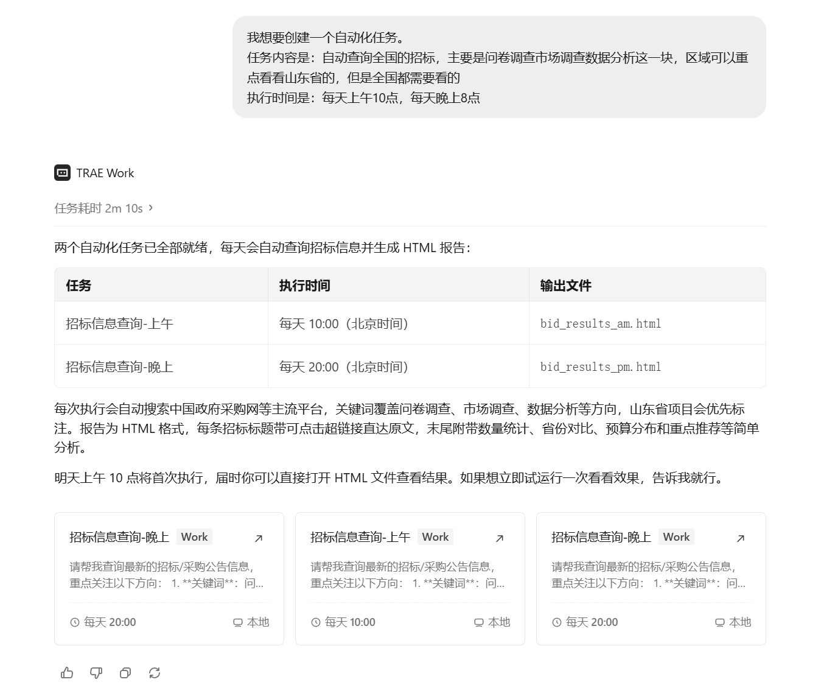Screen dimensions: 821x696
Task: Expand the 任务耗时 2m 10s details chevron
Action: [x=150, y=208]
